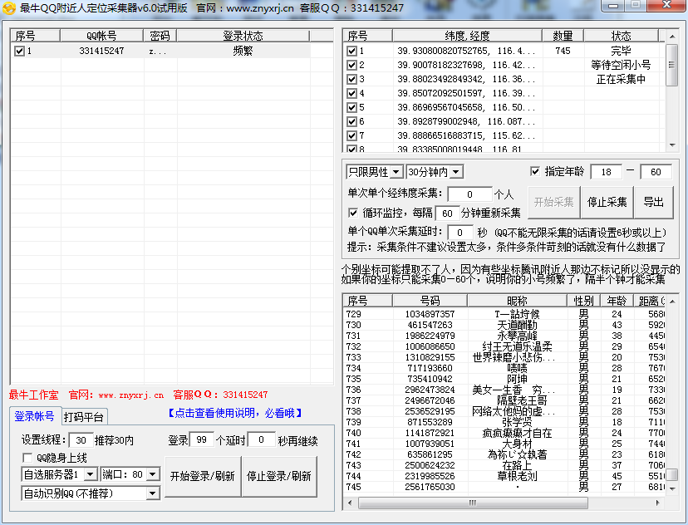Click the up arrow of coordinates list scrollbar
This screenshot has width=688, height=525.
(x=672, y=36)
